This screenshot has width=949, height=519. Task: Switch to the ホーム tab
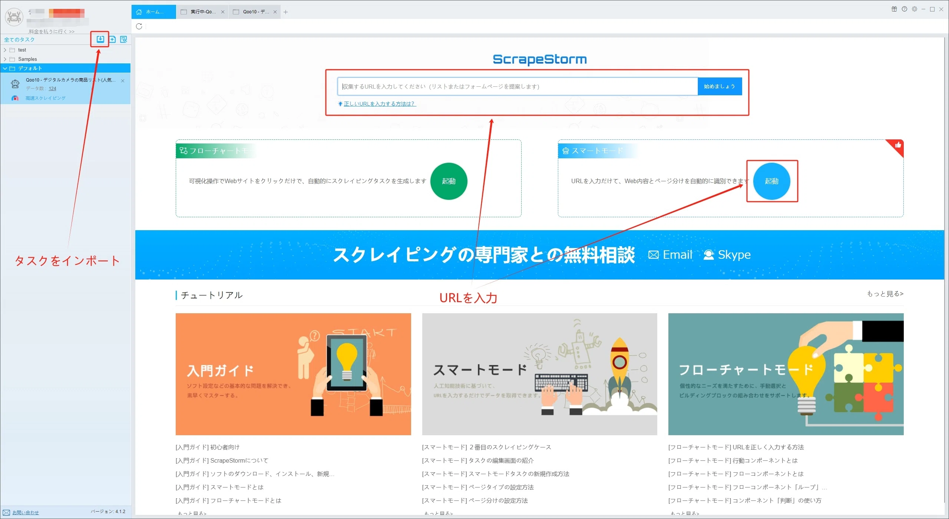pos(153,12)
